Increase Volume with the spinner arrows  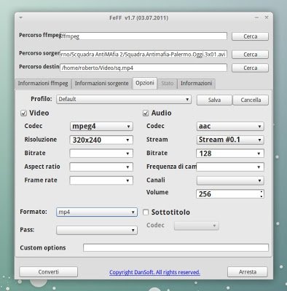(262, 192)
